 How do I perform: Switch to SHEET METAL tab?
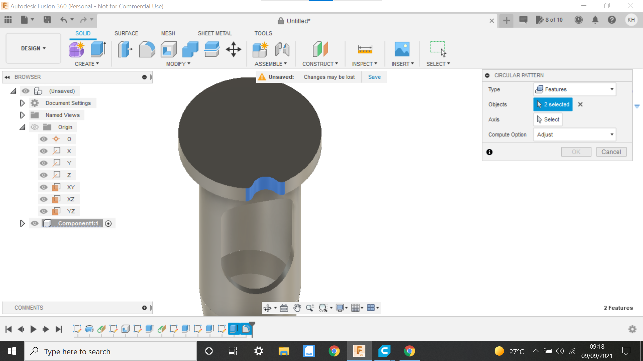215,33
